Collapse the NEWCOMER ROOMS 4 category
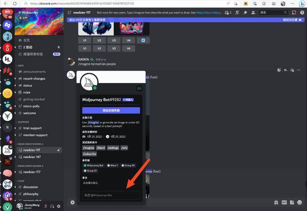This screenshot has width=307, height=211. point(30,166)
